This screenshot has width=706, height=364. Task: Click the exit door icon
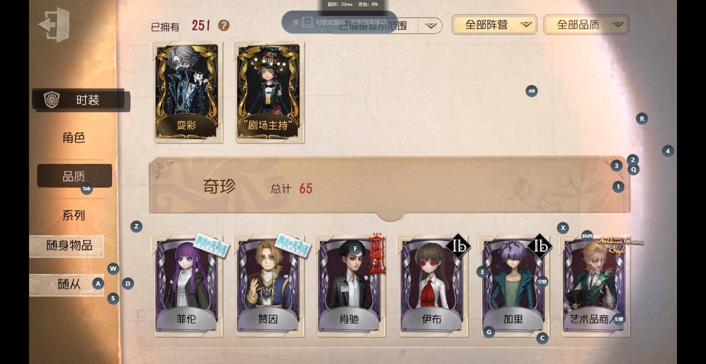tap(54, 25)
